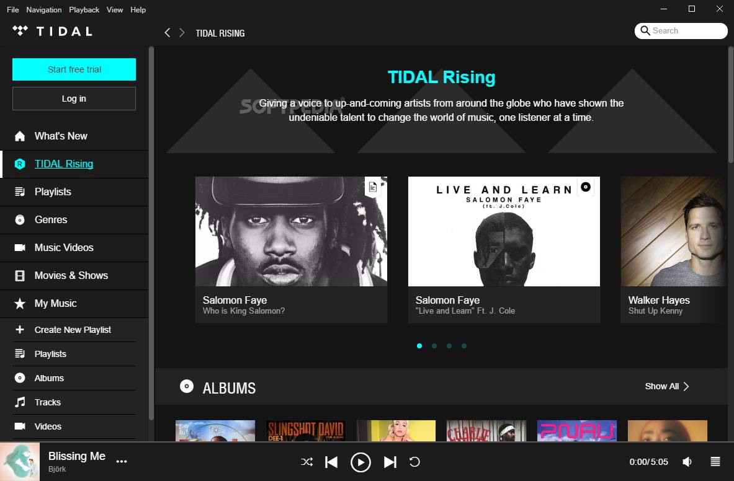Viewport: 734px width, 481px height.
Task: Click the Start free trial button
Action: click(74, 69)
